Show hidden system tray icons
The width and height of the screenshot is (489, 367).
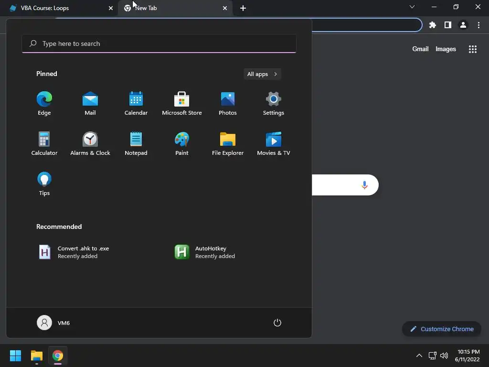pyautogui.click(x=419, y=356)
